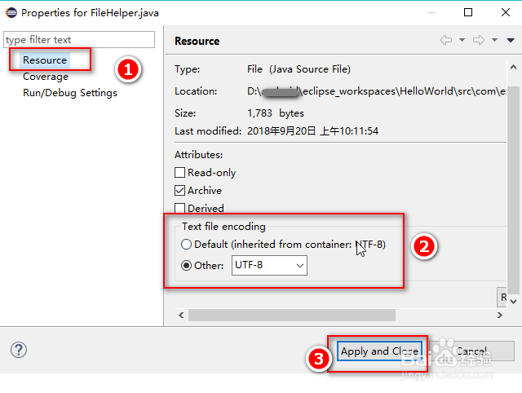Click the type filter text field

(79, 40)
